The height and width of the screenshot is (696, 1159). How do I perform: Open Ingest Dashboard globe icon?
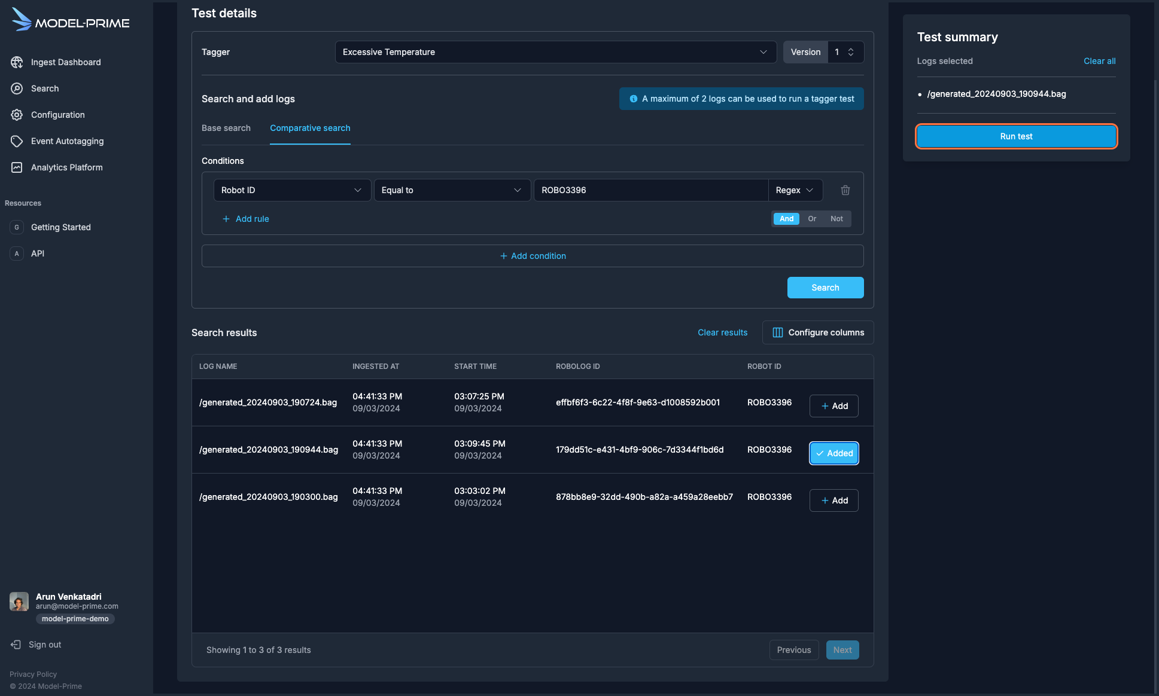(x=17, y=62)
